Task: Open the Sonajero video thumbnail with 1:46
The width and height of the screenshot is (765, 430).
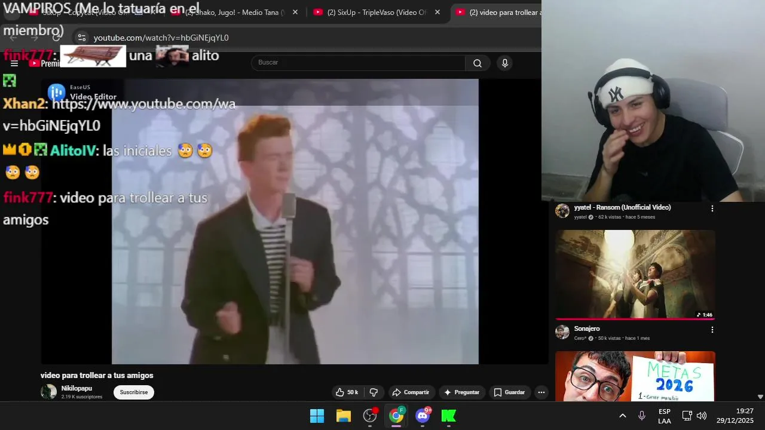Action: point(635,275)
